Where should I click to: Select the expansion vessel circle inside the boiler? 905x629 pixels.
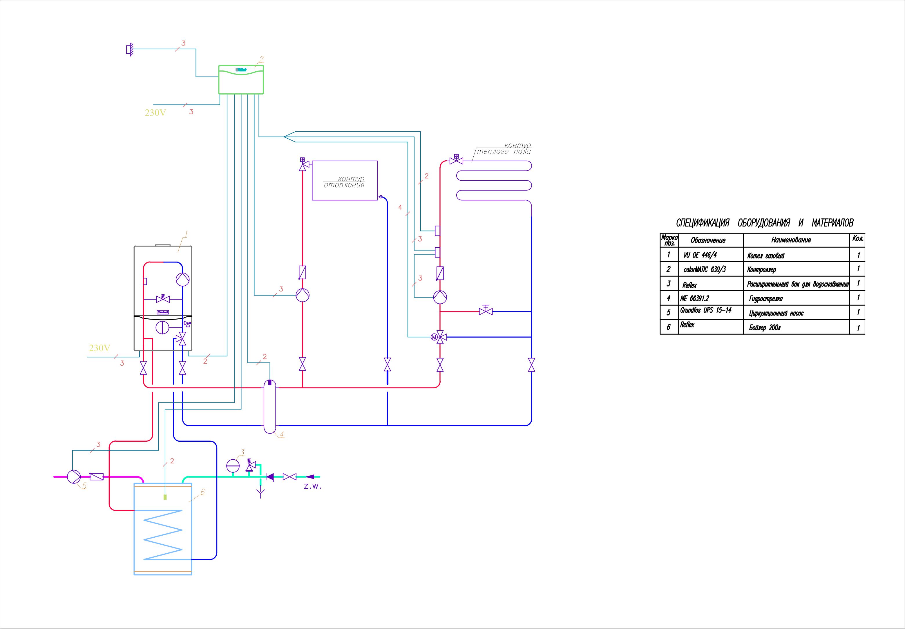(x=162, y=327)
